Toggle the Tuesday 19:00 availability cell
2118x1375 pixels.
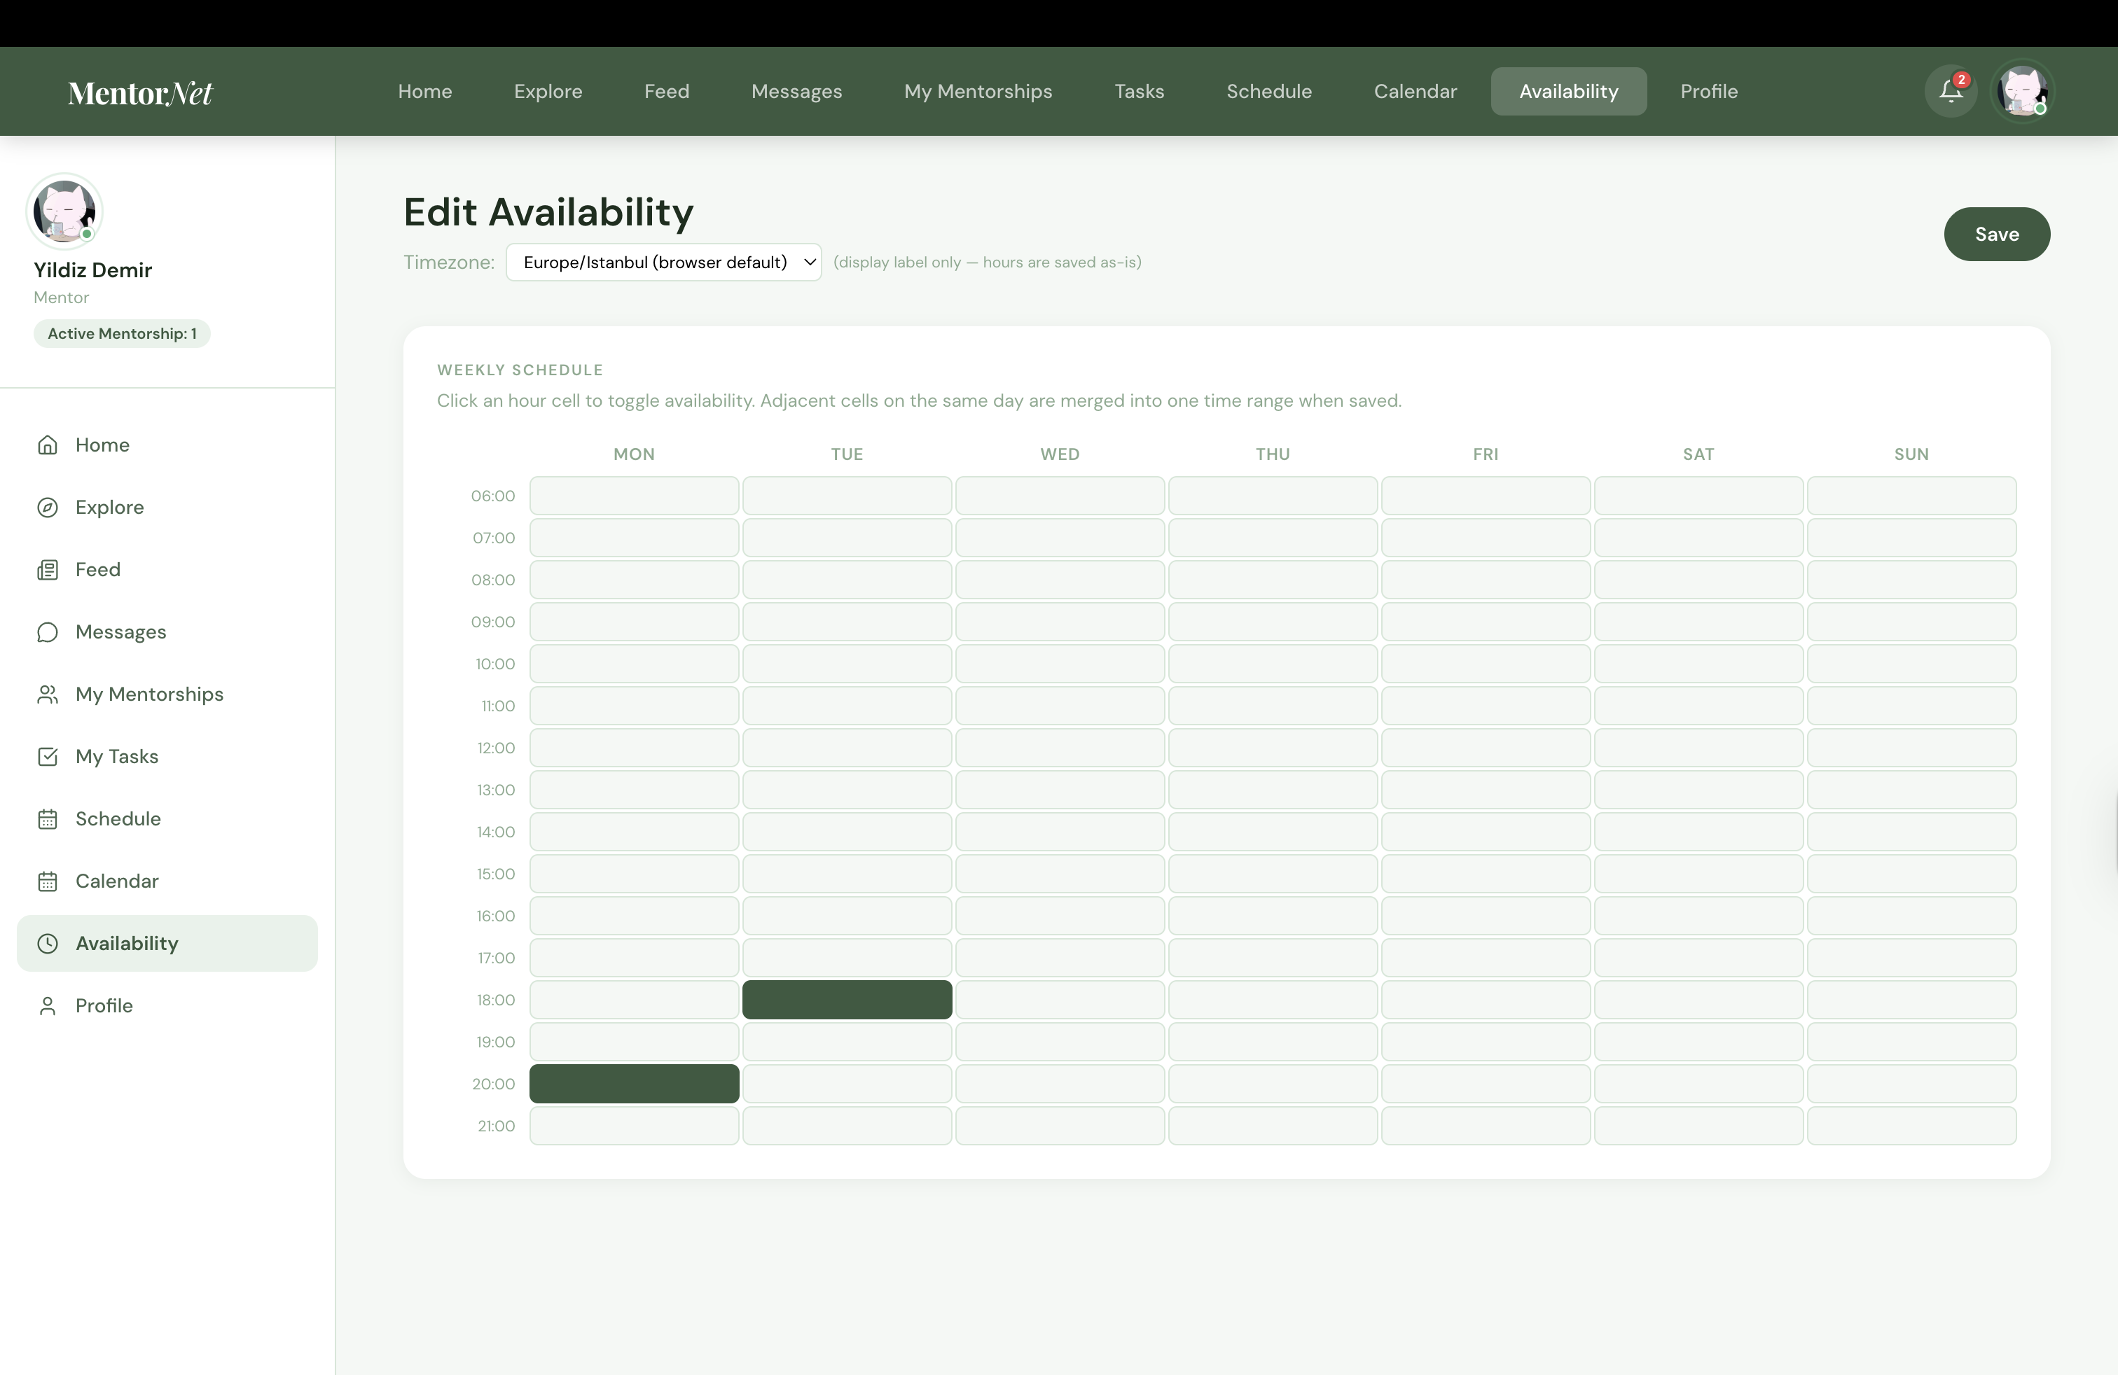pyautogui.click(x=847, y=1042)
